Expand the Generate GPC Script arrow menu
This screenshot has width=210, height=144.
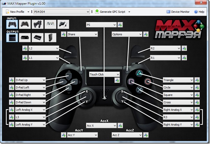coord(129,12)
